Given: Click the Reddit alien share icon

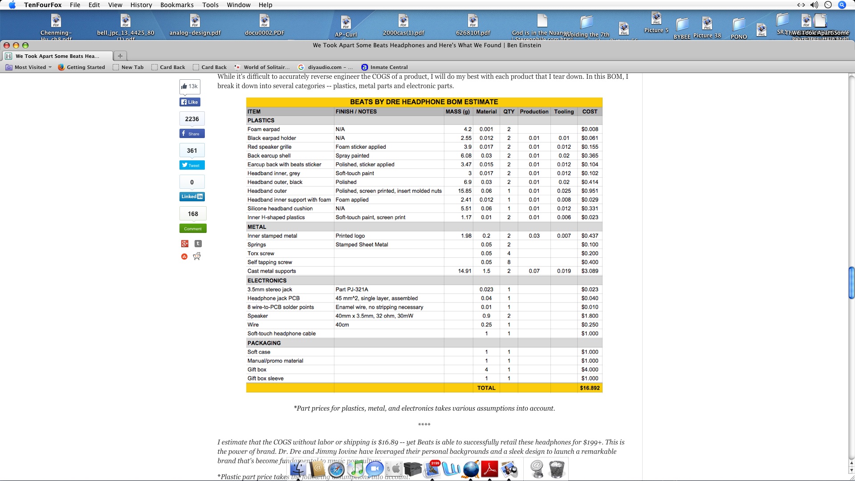Looking at the screenshot, I should [x=197, y=256].
